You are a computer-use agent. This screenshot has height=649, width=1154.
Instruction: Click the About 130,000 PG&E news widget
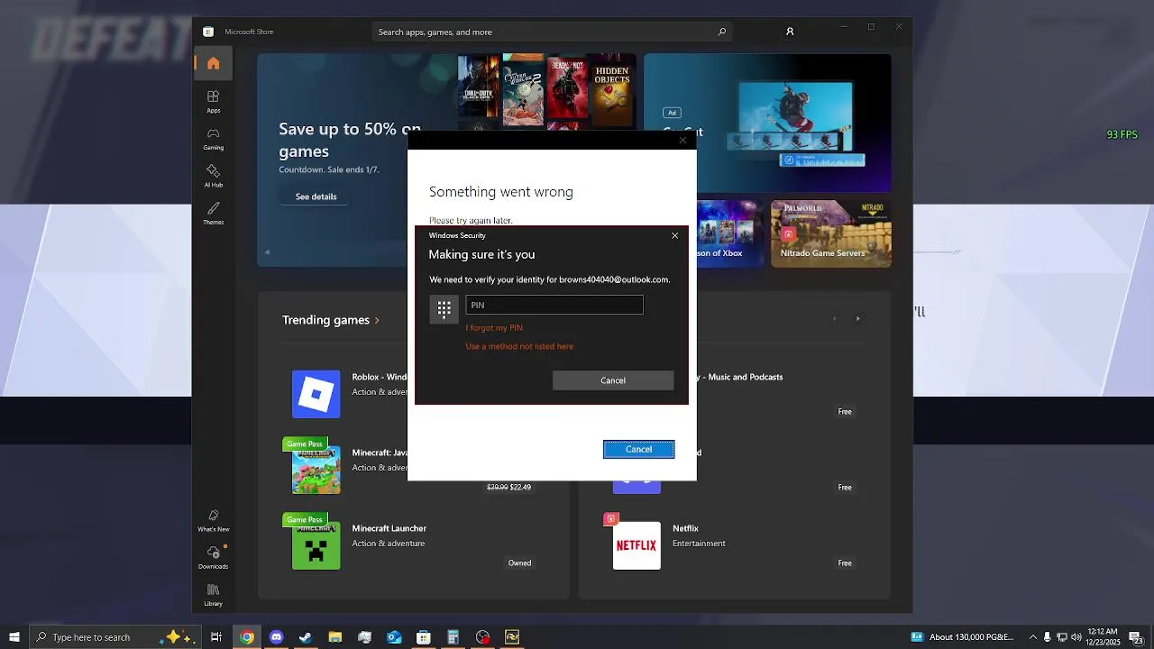pyautogui.click(x=963, y=637)
